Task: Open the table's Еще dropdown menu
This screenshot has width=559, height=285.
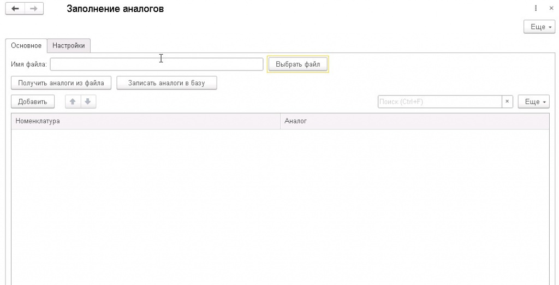Action: (x=533, y=102)
